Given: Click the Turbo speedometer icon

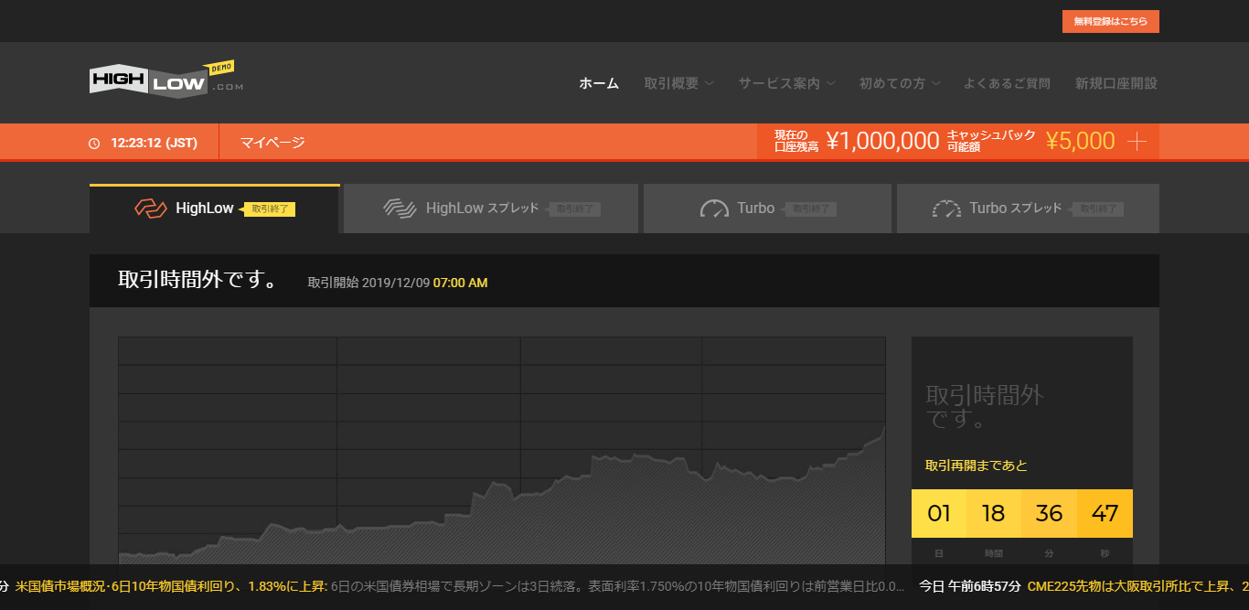Looking at the screenshot, I should coord(714,209).
